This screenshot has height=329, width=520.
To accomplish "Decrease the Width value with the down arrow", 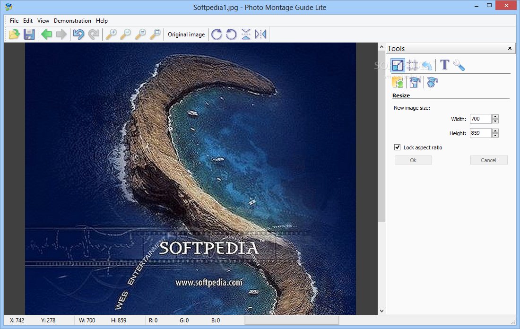I will coord(495,121).
